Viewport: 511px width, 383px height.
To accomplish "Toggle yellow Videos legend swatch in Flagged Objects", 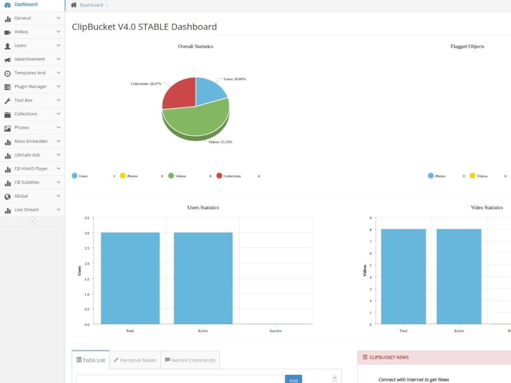I will click(473, 176).
